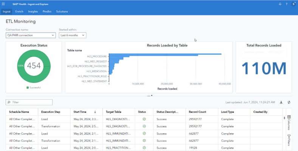298x151 pixels.
Task: Refresh the ETL monitoring table
Action: click(x=289, y=102)
